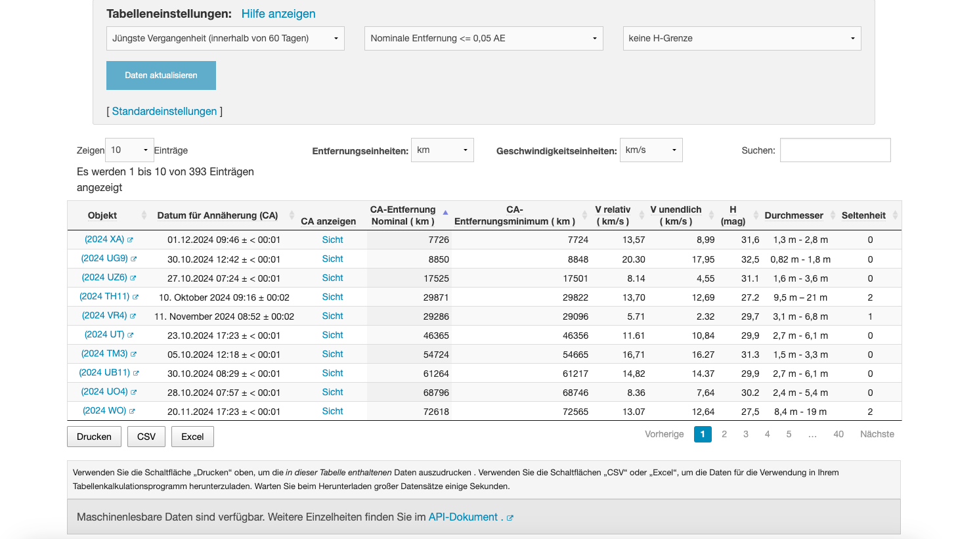Open the Geschwindigkeitseinheiten km/s dropdown
Image resolution: width=958 pixels, height=539 pixels.
pos(651,150)
